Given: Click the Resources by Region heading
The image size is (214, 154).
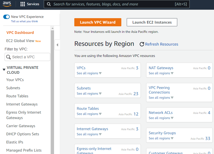Looking at the screenshot, I should pos(104,44).
